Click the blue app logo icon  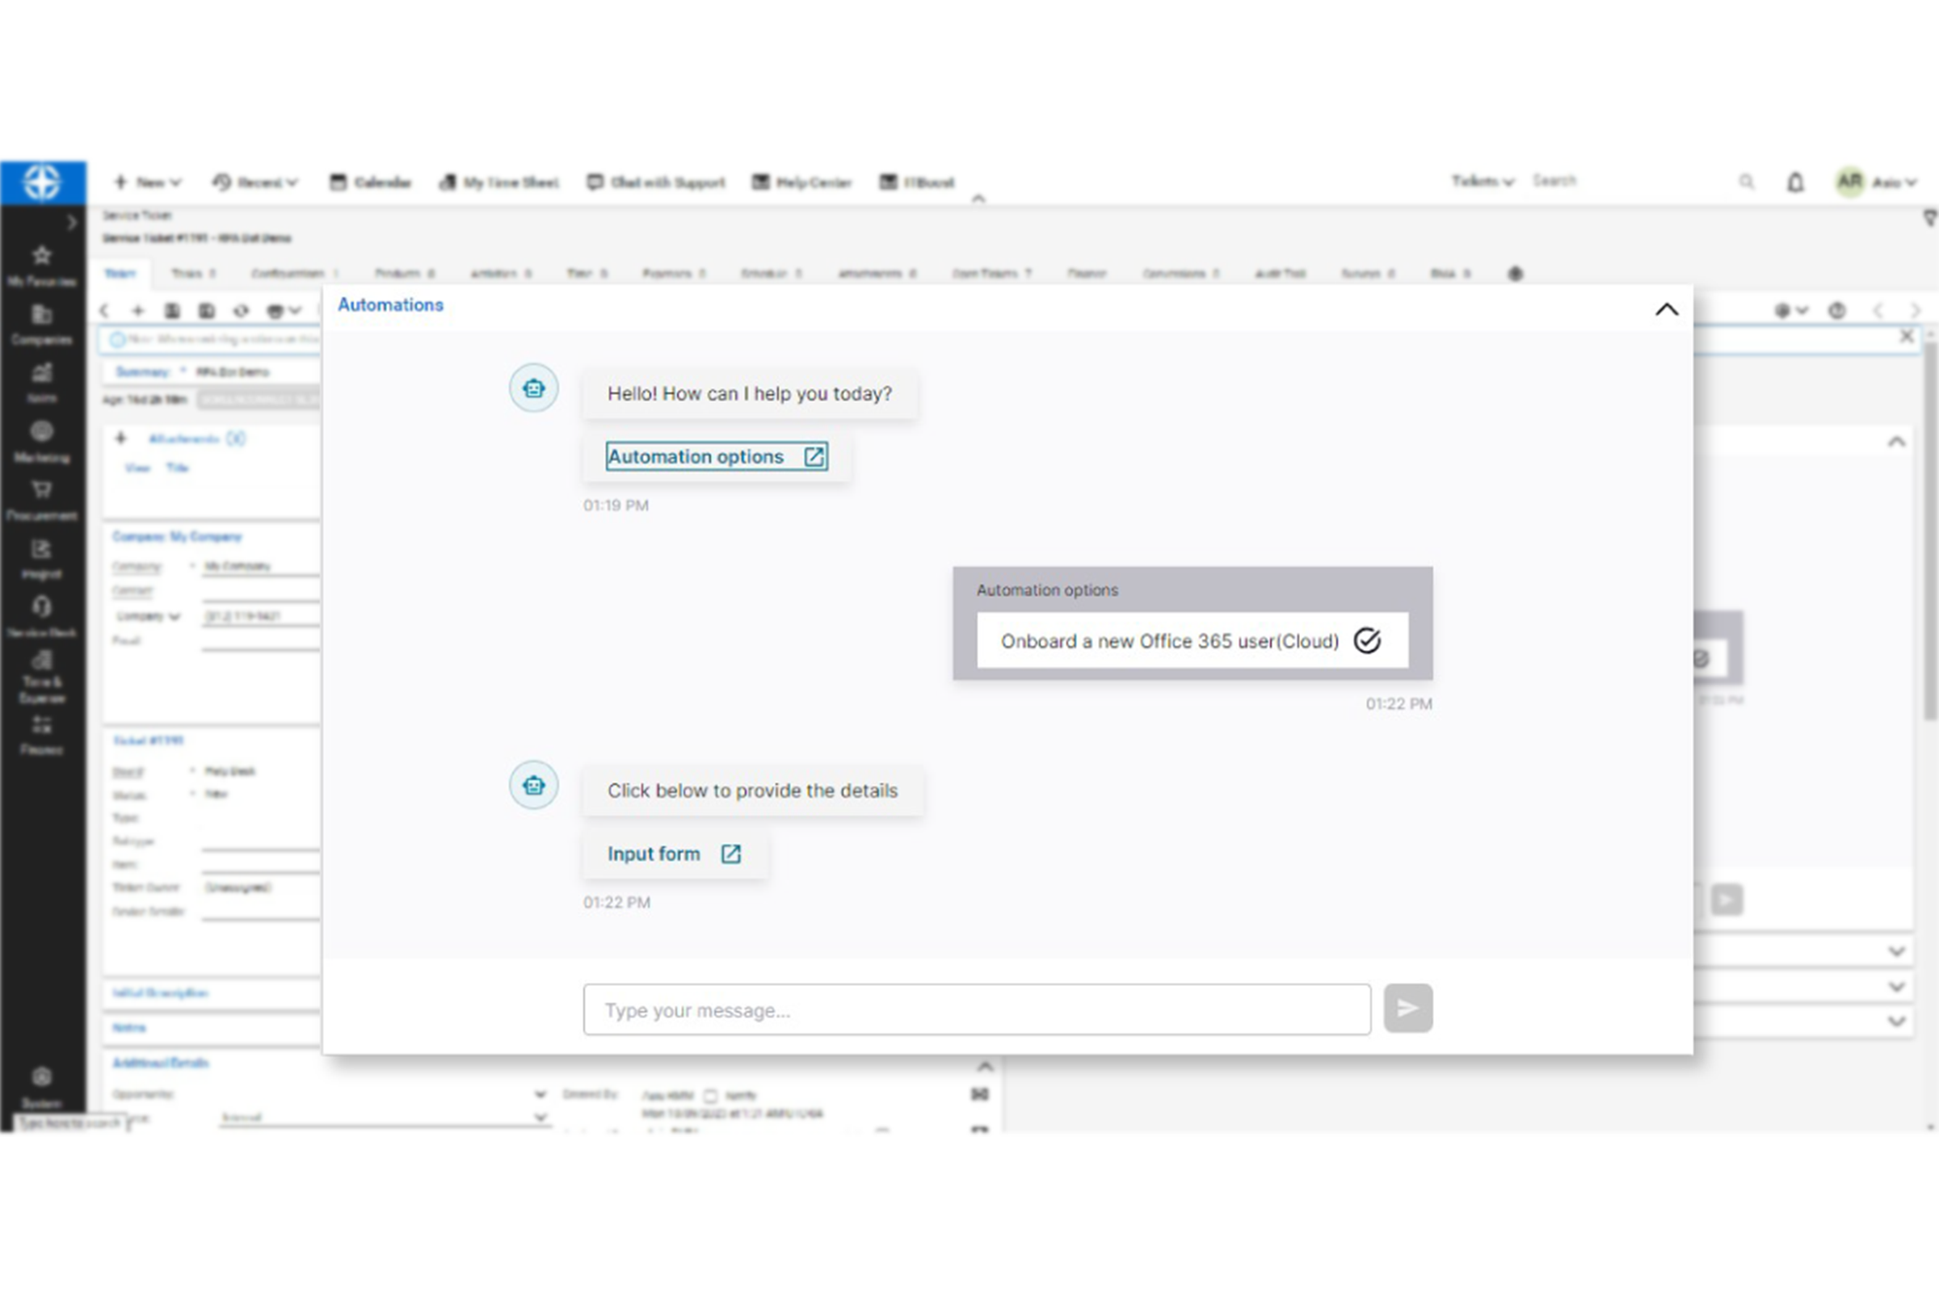tap(42, 182)
